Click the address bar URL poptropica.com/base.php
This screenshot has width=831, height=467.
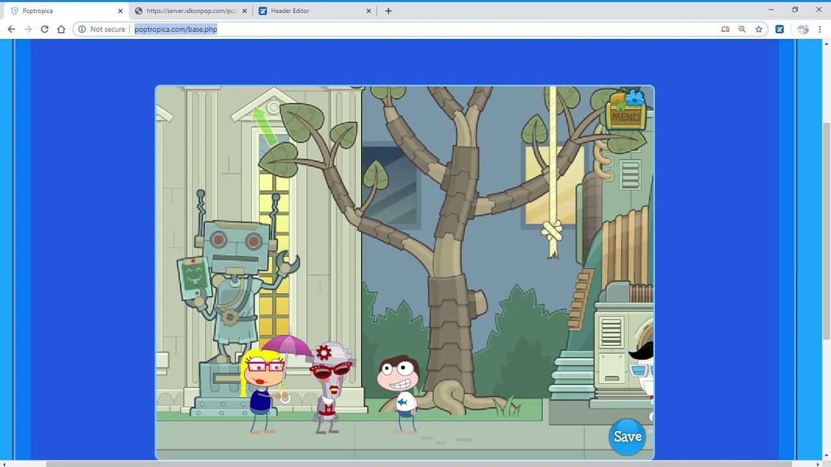click(x=175, y=29)
